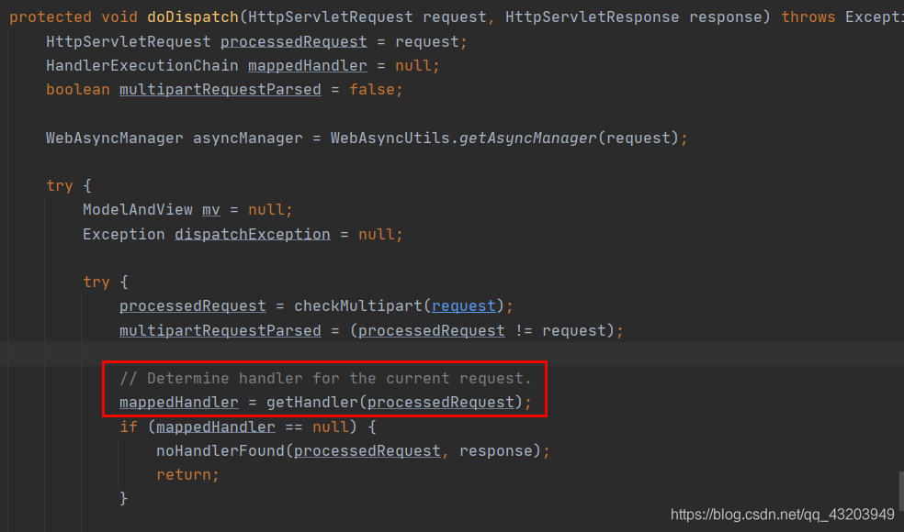Click the doDispatch method name
This screenshot has height=532, width=904.
click(193, 17)
